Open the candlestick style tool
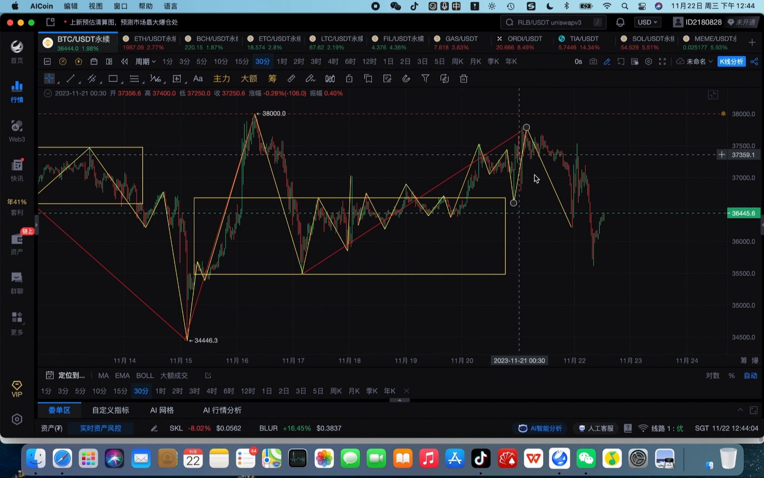 [x=330, y=78]
